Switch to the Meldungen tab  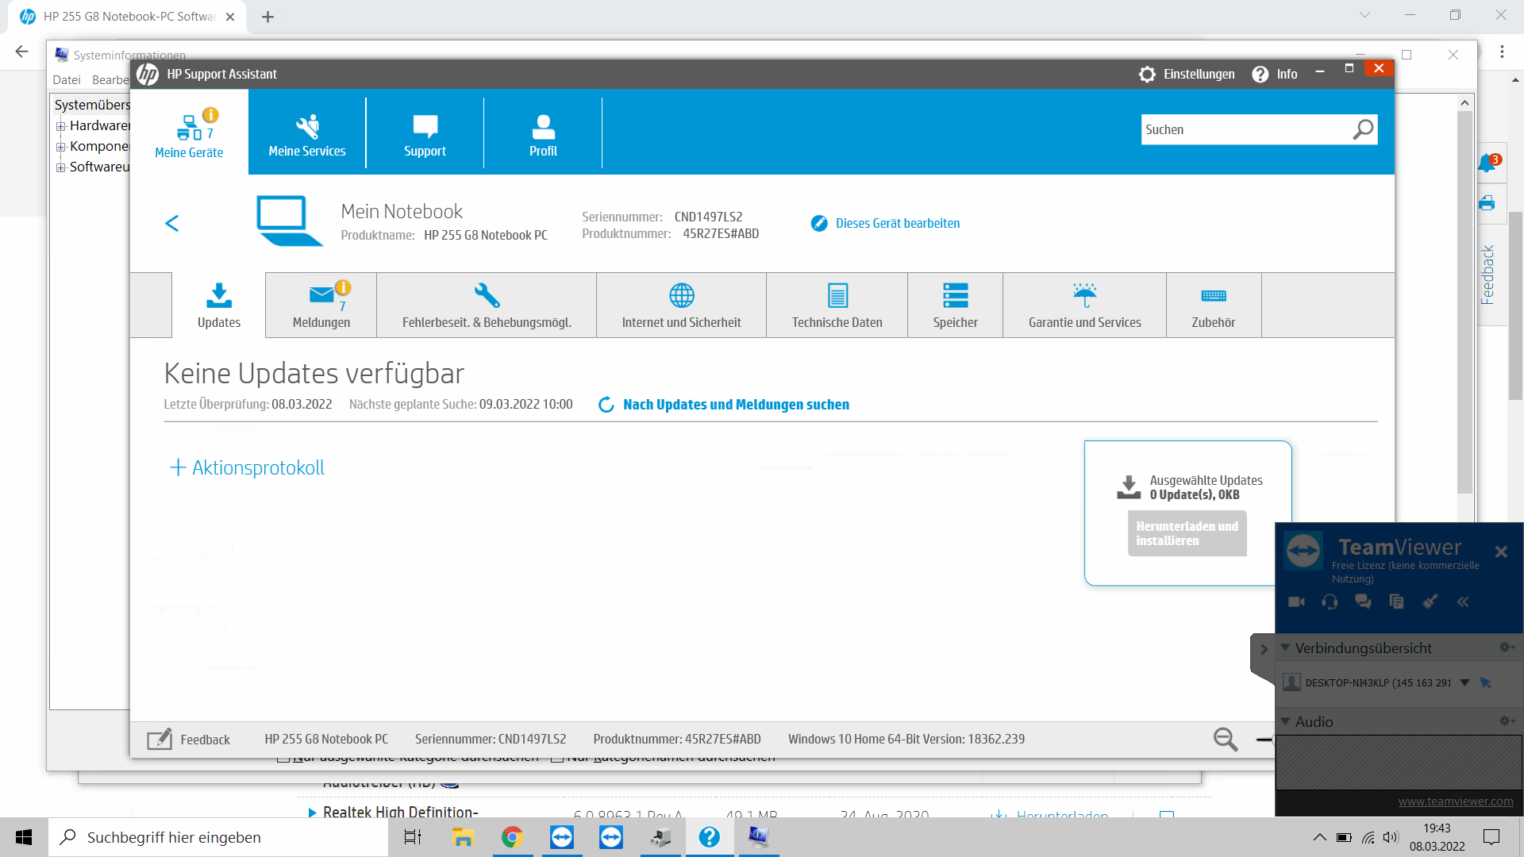tap(321, 306)
